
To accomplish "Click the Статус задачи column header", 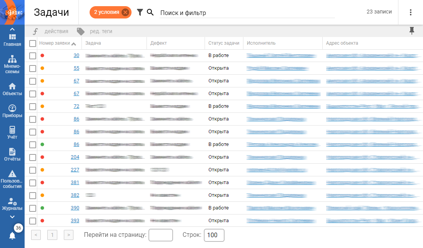I will pyautogui.click(x=224, y=43).
